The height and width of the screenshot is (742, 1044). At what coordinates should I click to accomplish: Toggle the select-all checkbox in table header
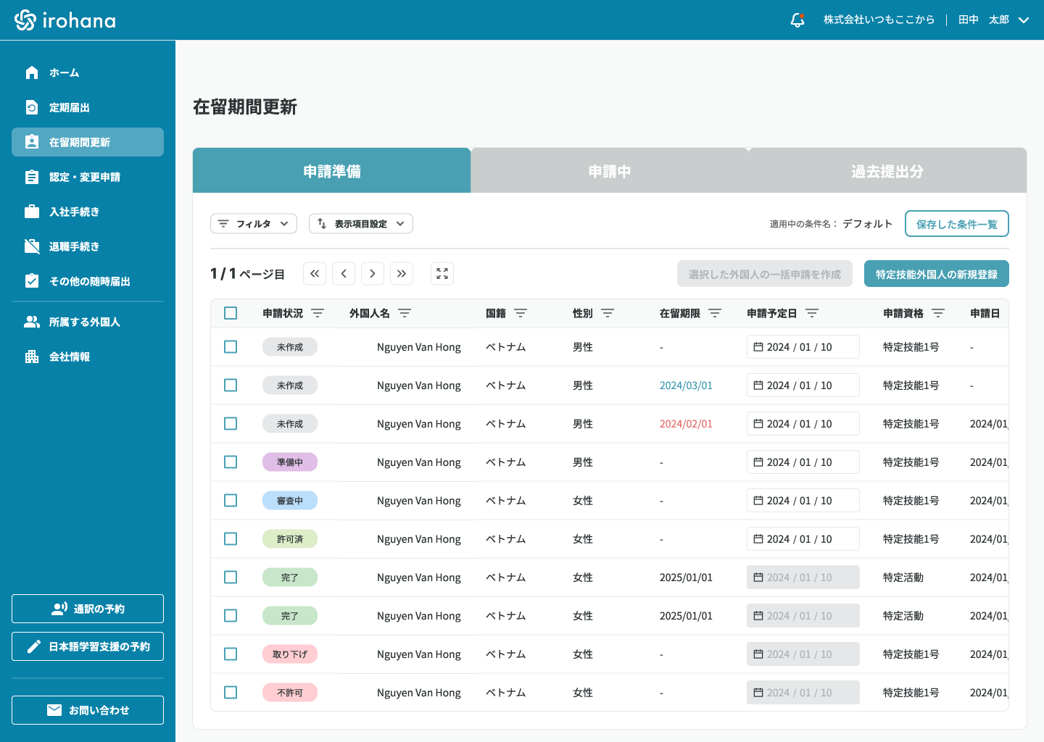click(x=231, y=313)
